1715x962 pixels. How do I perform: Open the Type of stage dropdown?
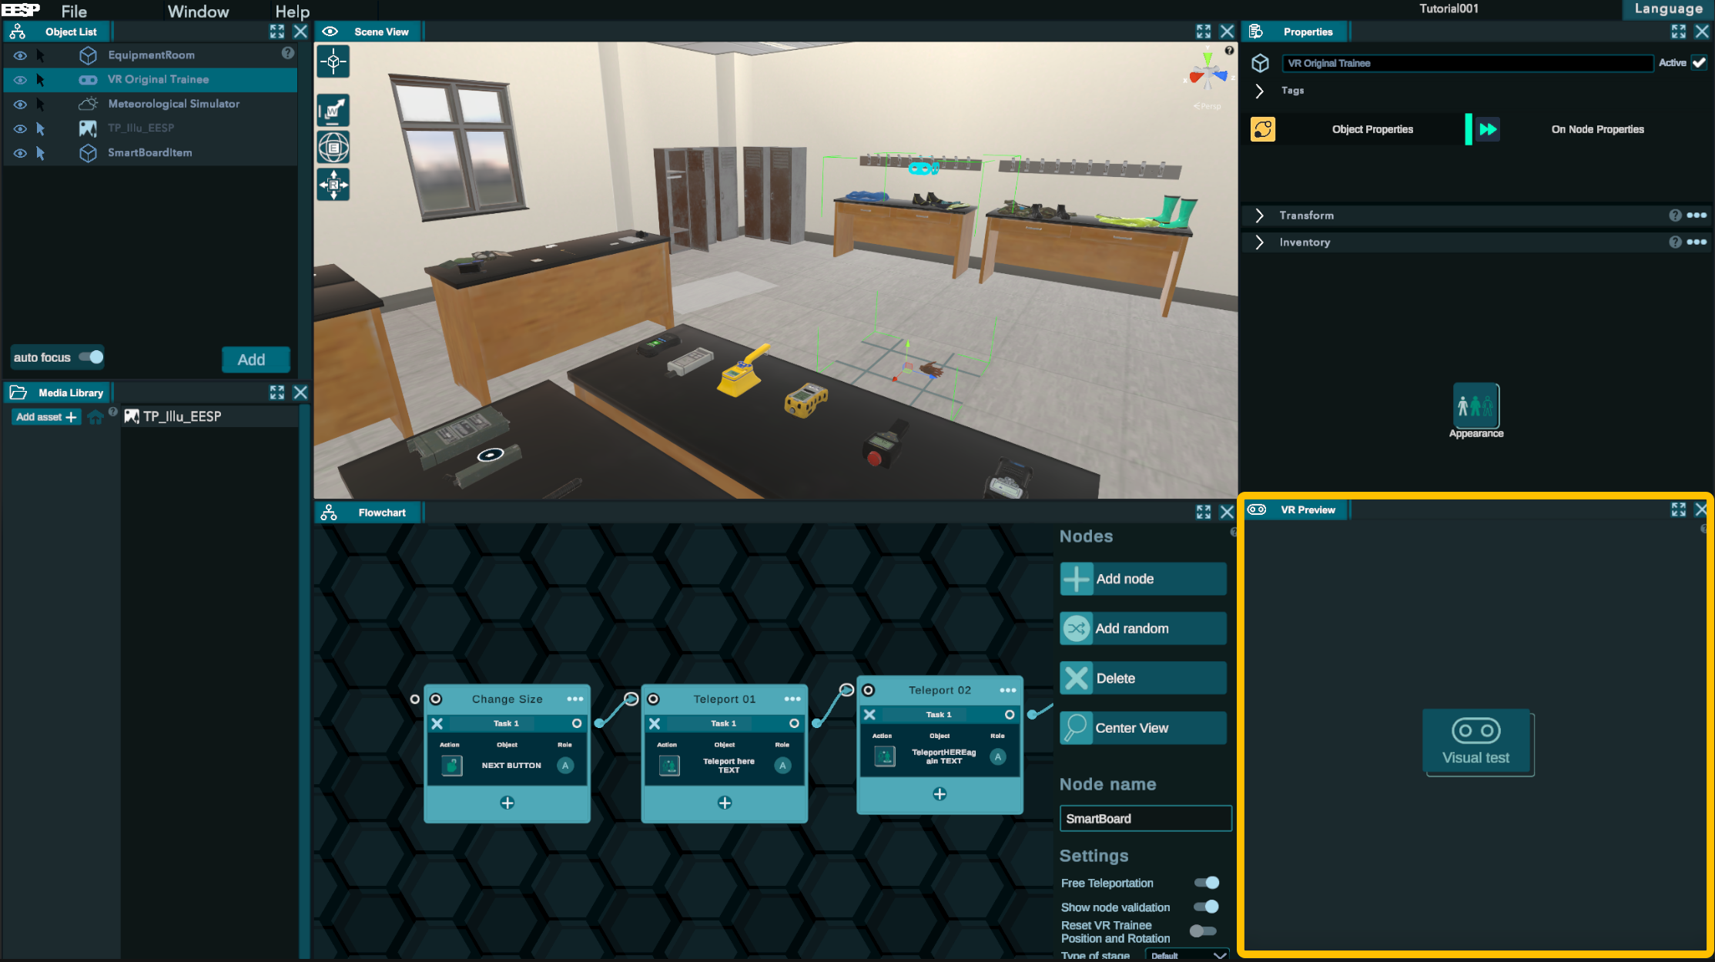[1187, 955]
